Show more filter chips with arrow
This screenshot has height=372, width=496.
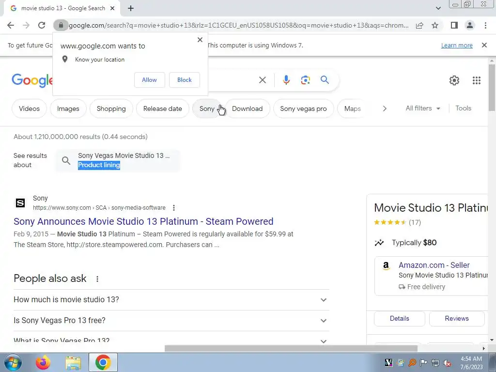[x=384, y=108]
